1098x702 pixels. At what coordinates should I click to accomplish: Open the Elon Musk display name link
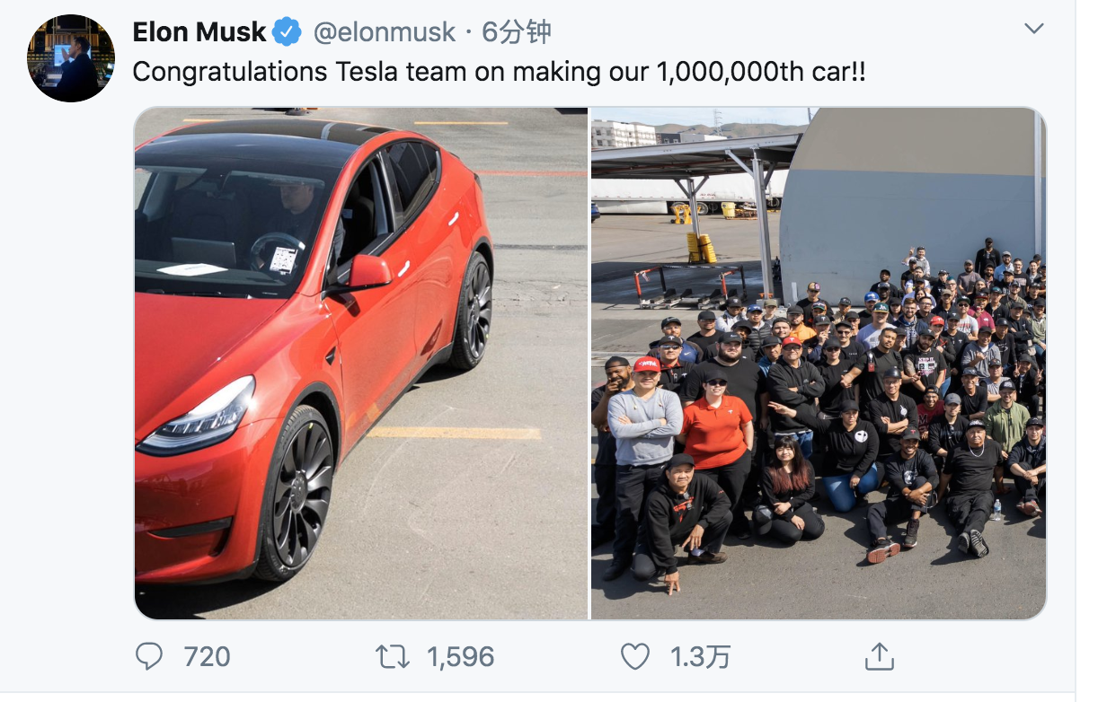[199, 32]
